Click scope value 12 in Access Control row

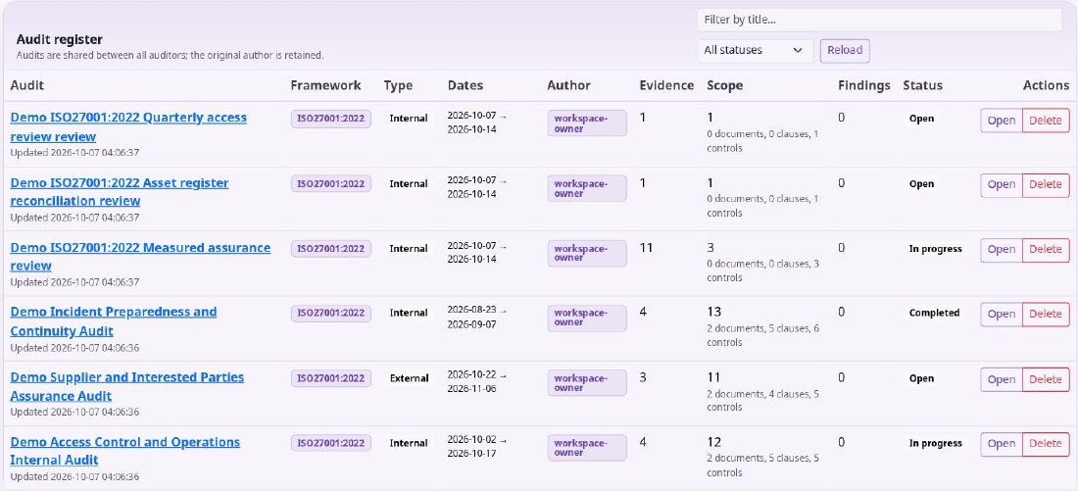714,441
